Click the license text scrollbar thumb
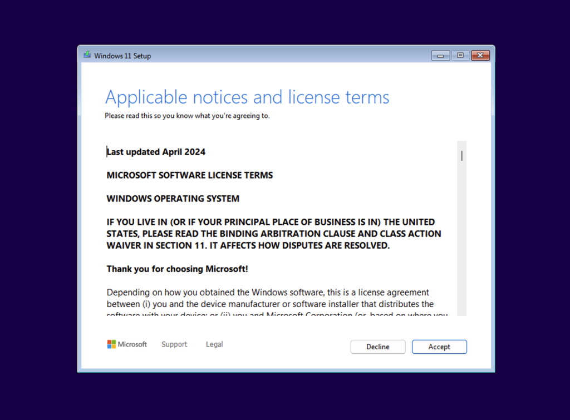Image resolution: width=570 pixels, height=420 pixels. [461, 156]
